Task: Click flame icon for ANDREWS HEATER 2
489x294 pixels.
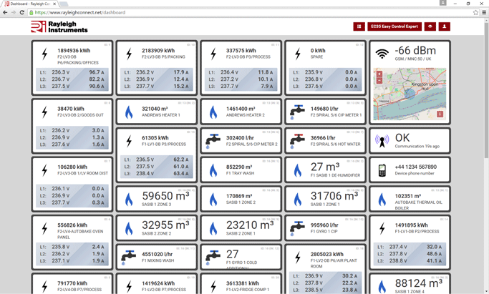Action: pos(213,112)
